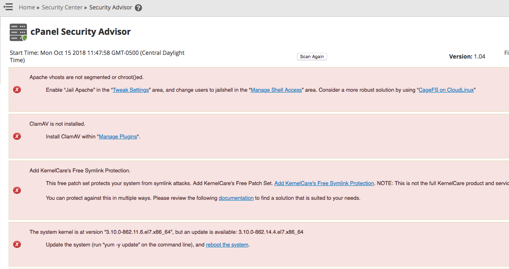Image resolution: width=509 pixels, height=269 pixels.
Task: Open the Tweak Settings link
Action: [131, 90]
